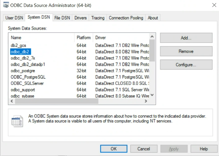The image size is (219, 156).
Task: Click the Remove button
Action: (x=186, y=51)
